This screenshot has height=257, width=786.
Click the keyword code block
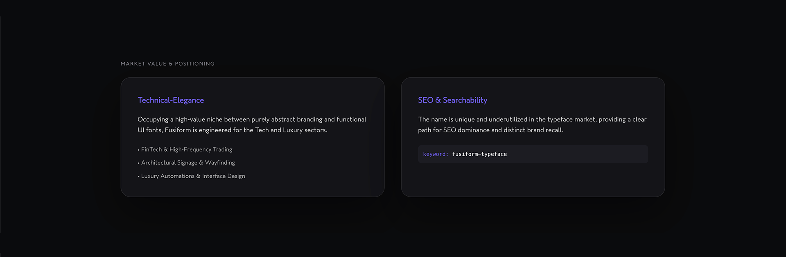(533, 154)
